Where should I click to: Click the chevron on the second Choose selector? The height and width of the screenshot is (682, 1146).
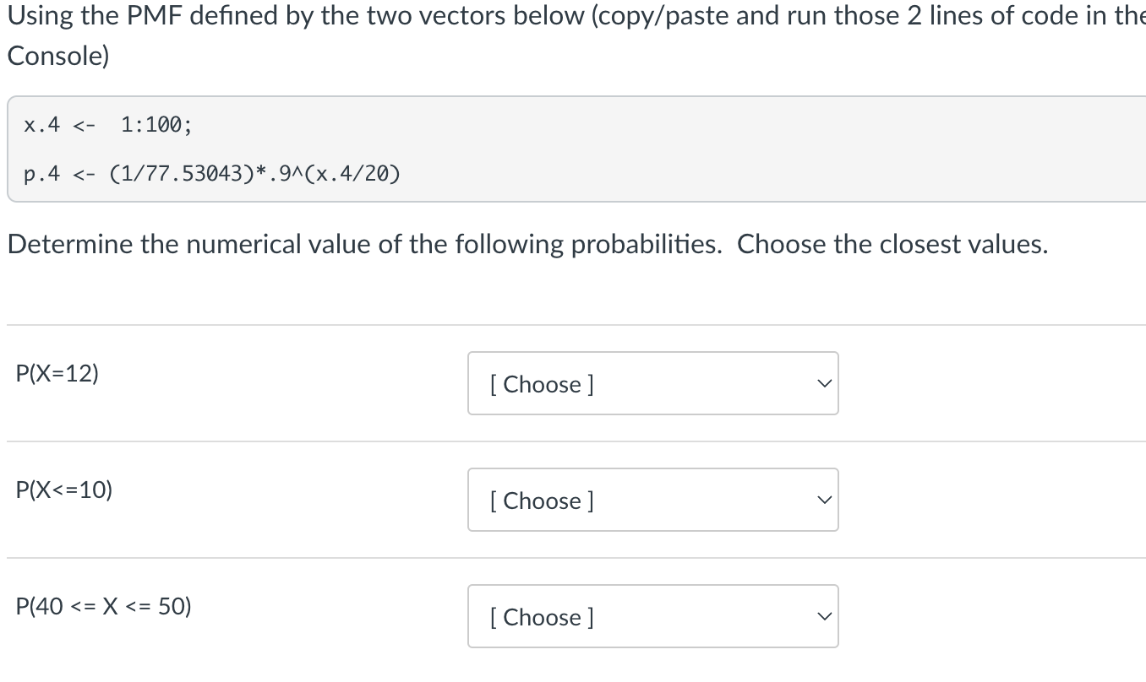(x=824, y=500)
